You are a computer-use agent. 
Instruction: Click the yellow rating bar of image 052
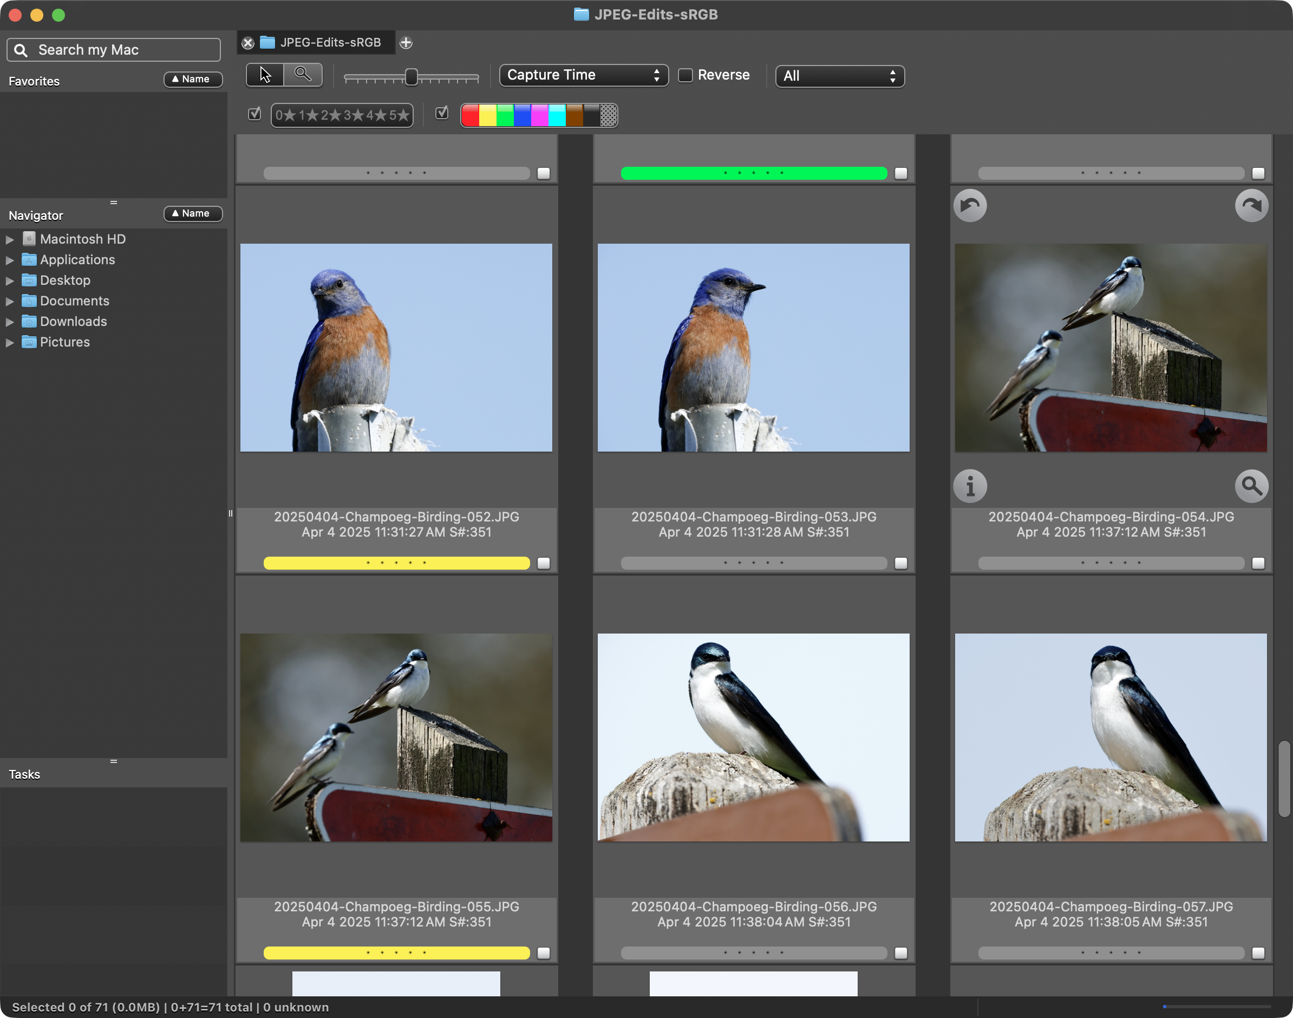pos(396,563)
